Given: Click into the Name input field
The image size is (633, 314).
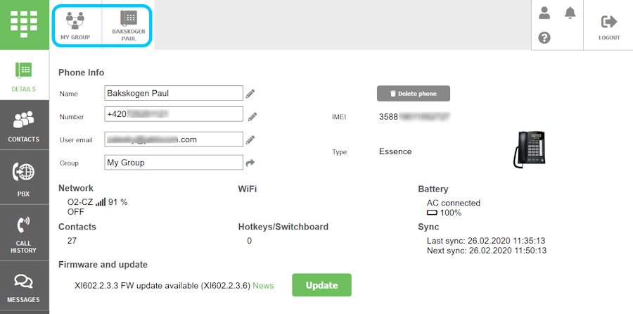Looking at the screenshot, I should 173,93.
